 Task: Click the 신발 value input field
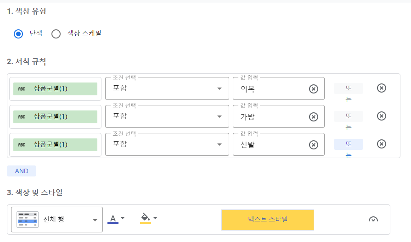(x=271, y=145)
